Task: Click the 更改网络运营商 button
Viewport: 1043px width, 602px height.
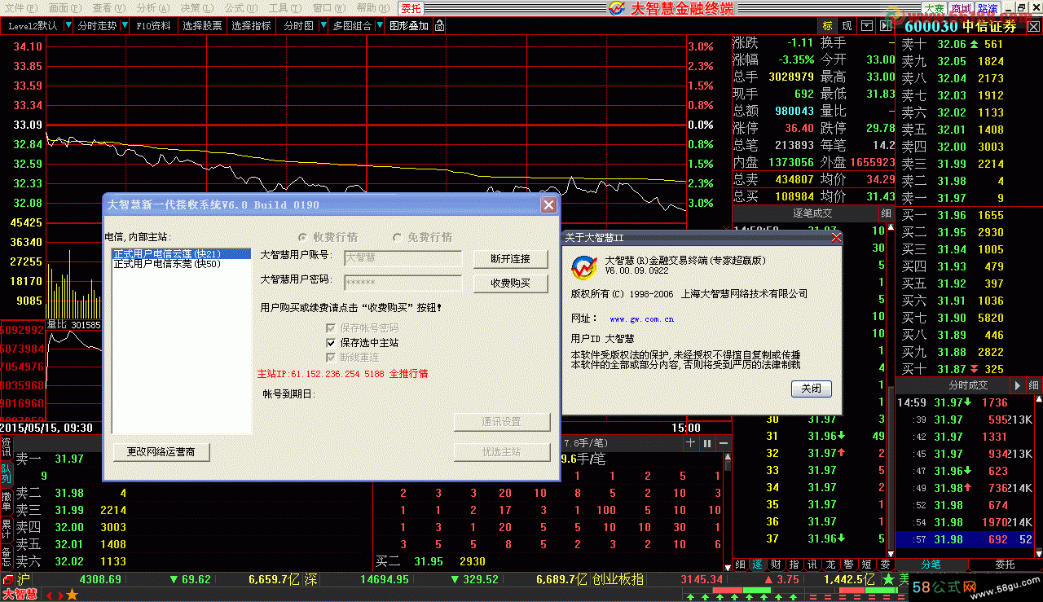Action: click(x=161, y=451)
